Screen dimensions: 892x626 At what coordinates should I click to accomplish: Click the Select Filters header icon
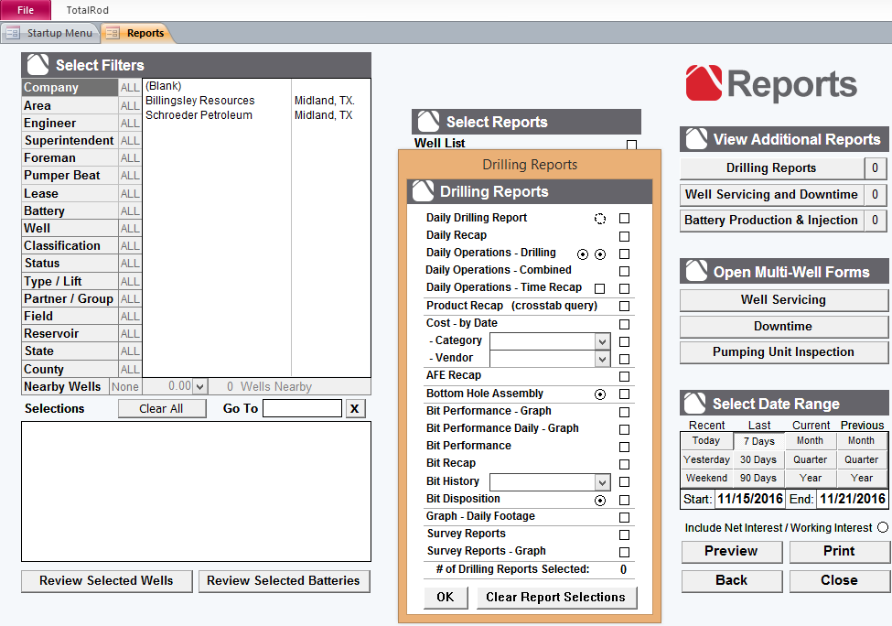click(38, 65)
